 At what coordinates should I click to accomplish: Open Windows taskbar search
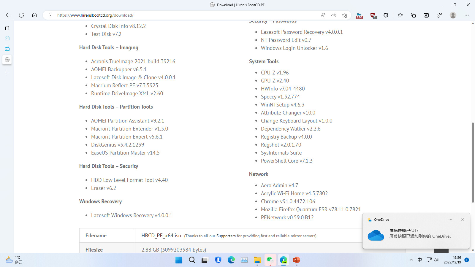click(192, 260)
